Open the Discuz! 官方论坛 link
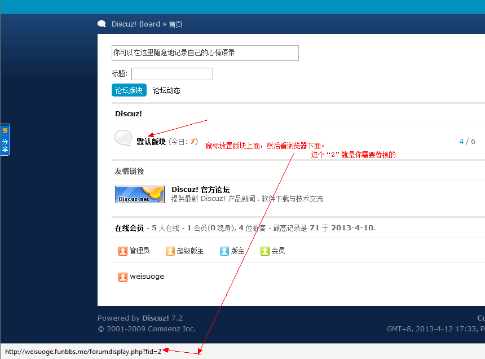This screenshot has height=359, width=485. click(200, 190)
